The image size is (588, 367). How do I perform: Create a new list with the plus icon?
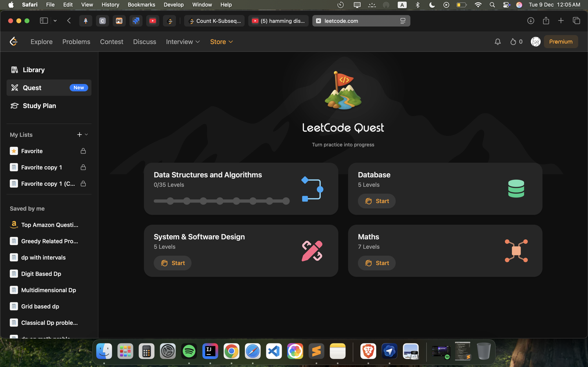pos(79,134)
